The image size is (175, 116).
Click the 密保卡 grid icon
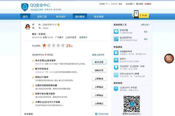tap(116, 60)
